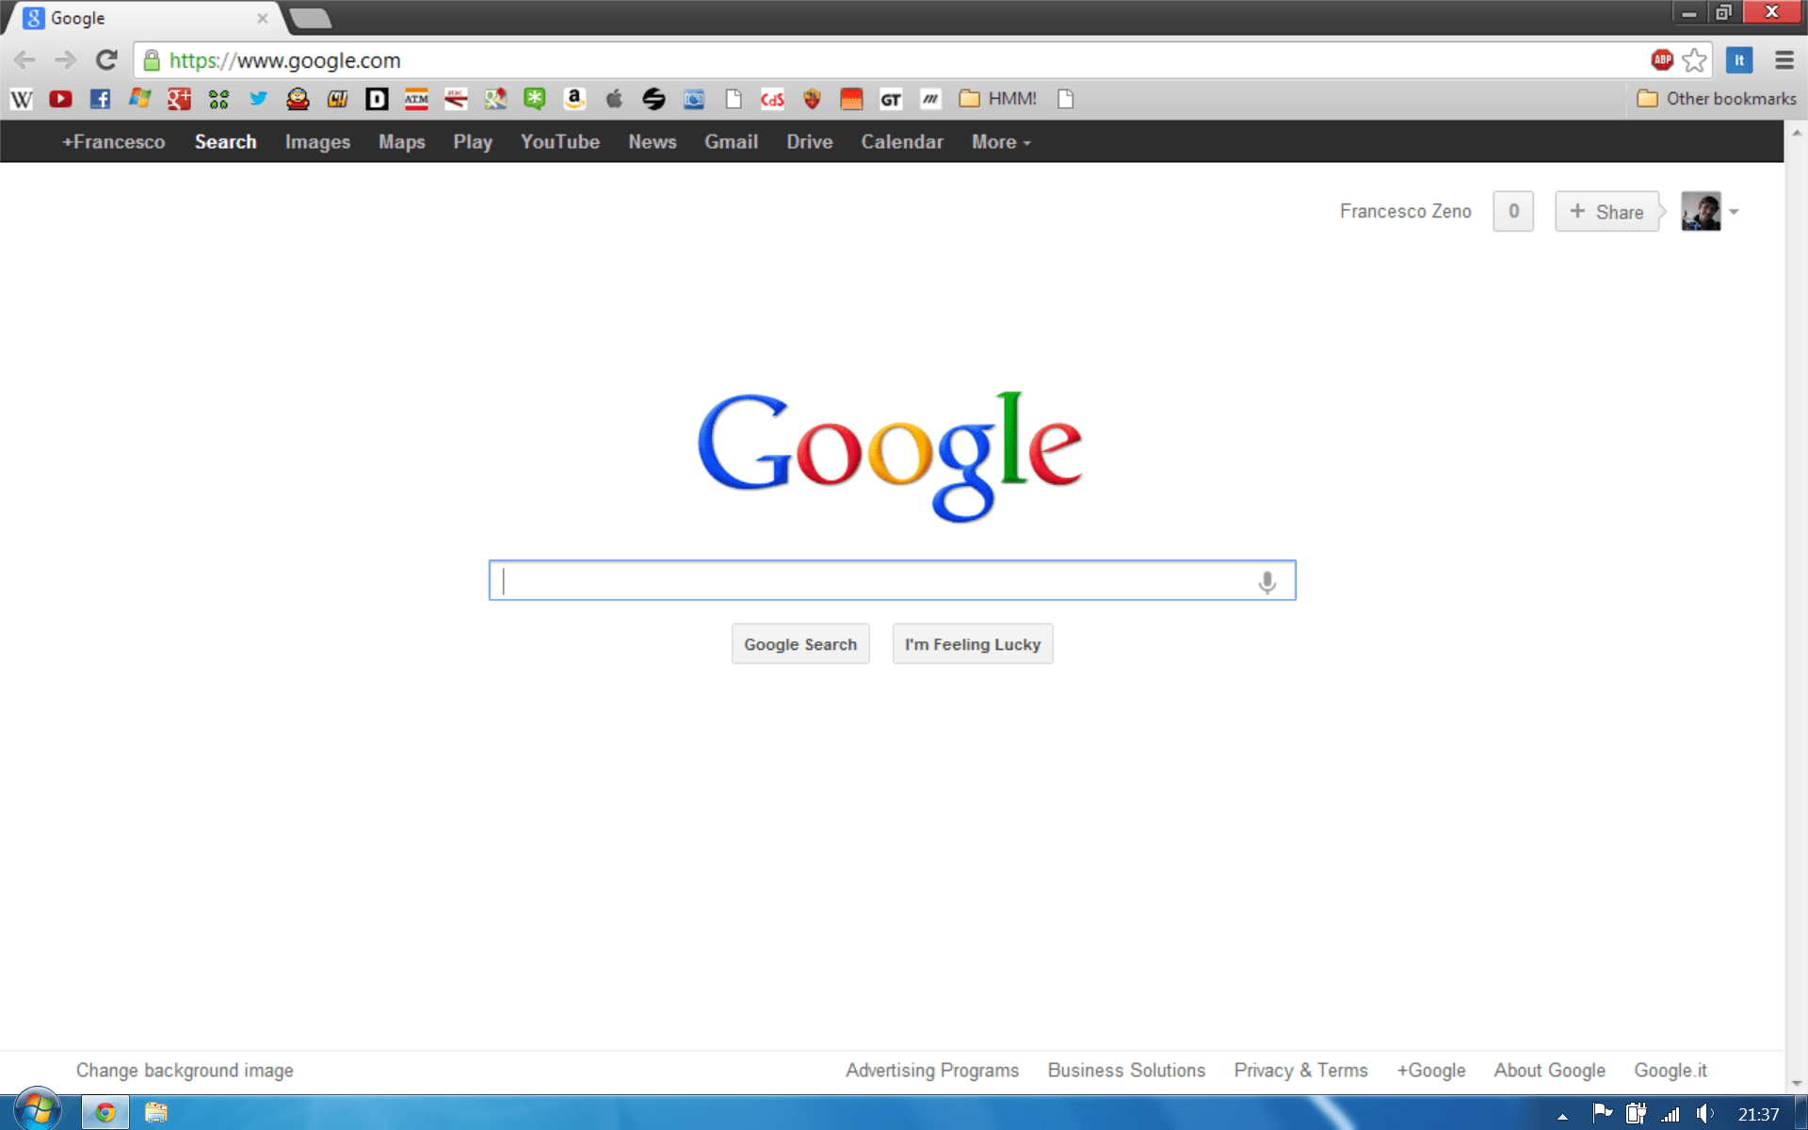Click inside the Google search box
Image resolution: width=1808 pixels, height=1130 pixels.
tap(876, 581)
